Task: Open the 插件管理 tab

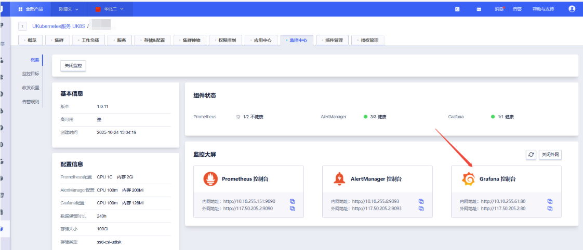Action: 333,40
